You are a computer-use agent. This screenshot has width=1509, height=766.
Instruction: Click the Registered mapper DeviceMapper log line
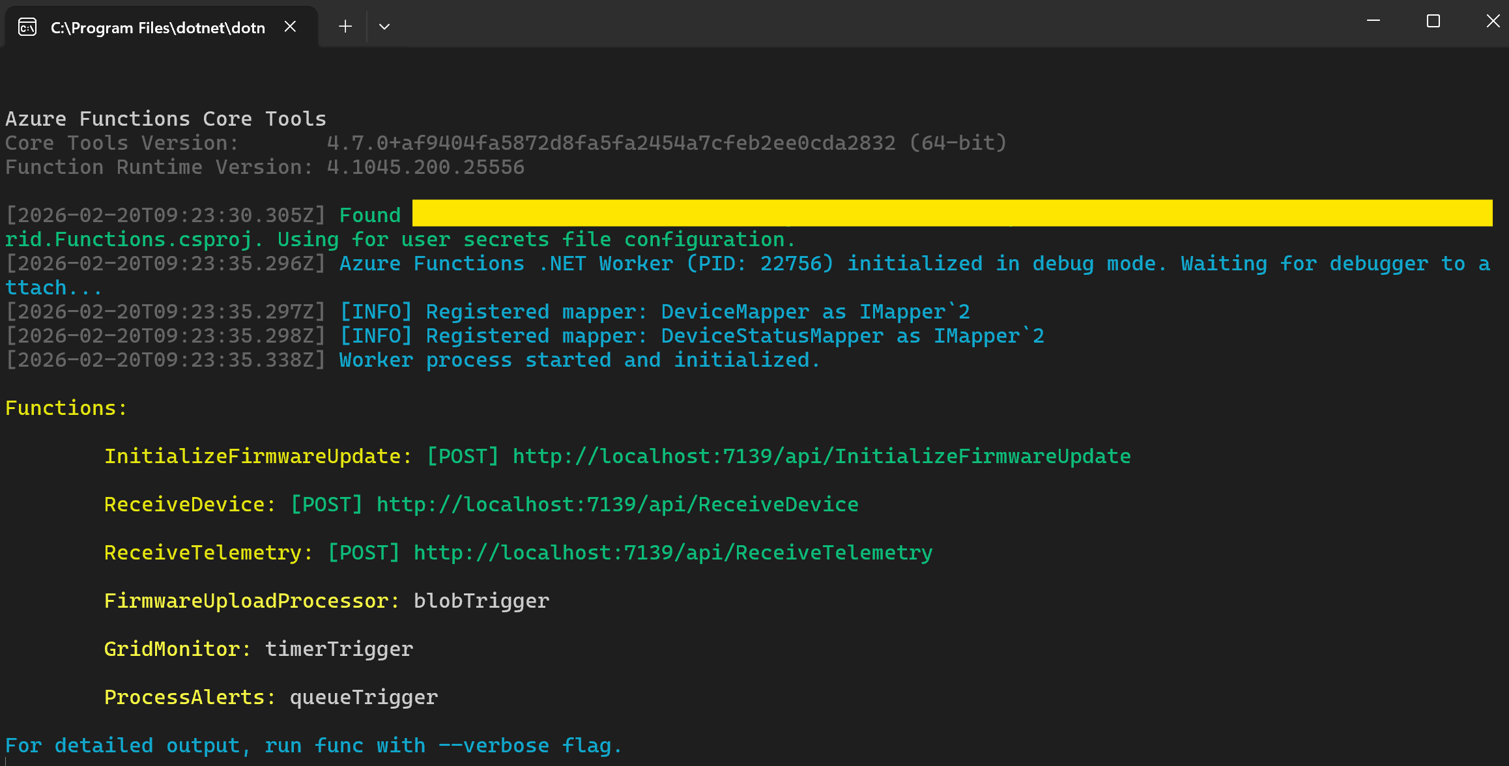pyautogui.click(x=489, y=311)
